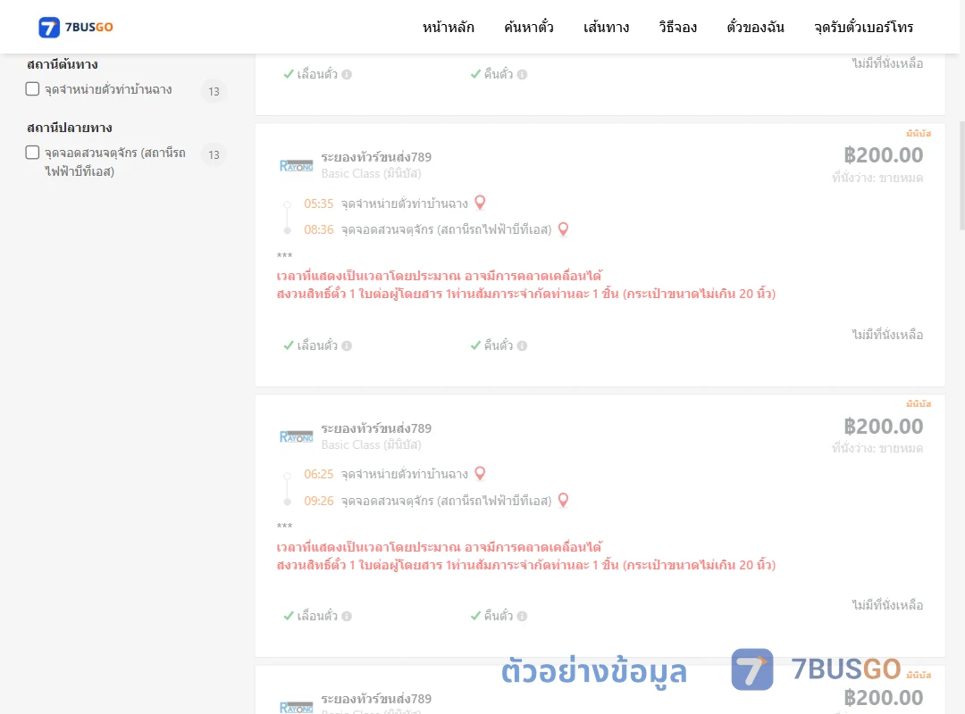Image resolution: width=965 pixels, height=714 pixels.
Task: Open the จุดรับตั๋วเบอร์โทร menu item
Action: click(863, 27)
